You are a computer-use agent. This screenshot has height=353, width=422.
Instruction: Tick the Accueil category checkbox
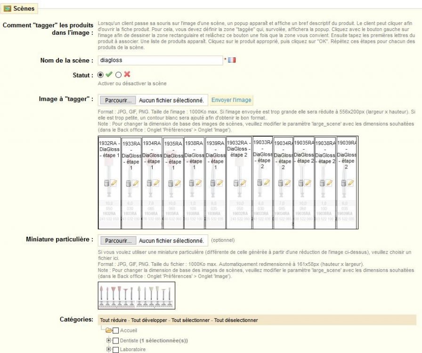coord(115,330)
